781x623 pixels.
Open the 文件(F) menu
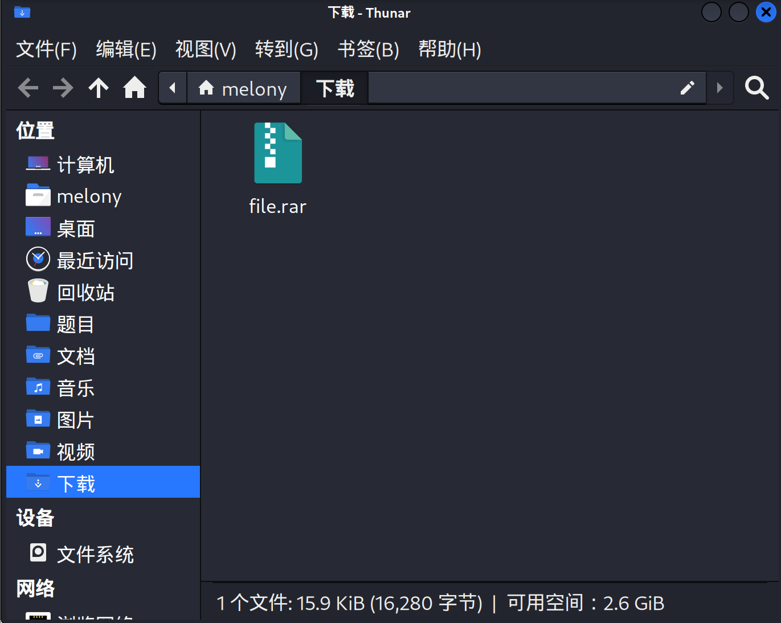click(x=46, y=50)
